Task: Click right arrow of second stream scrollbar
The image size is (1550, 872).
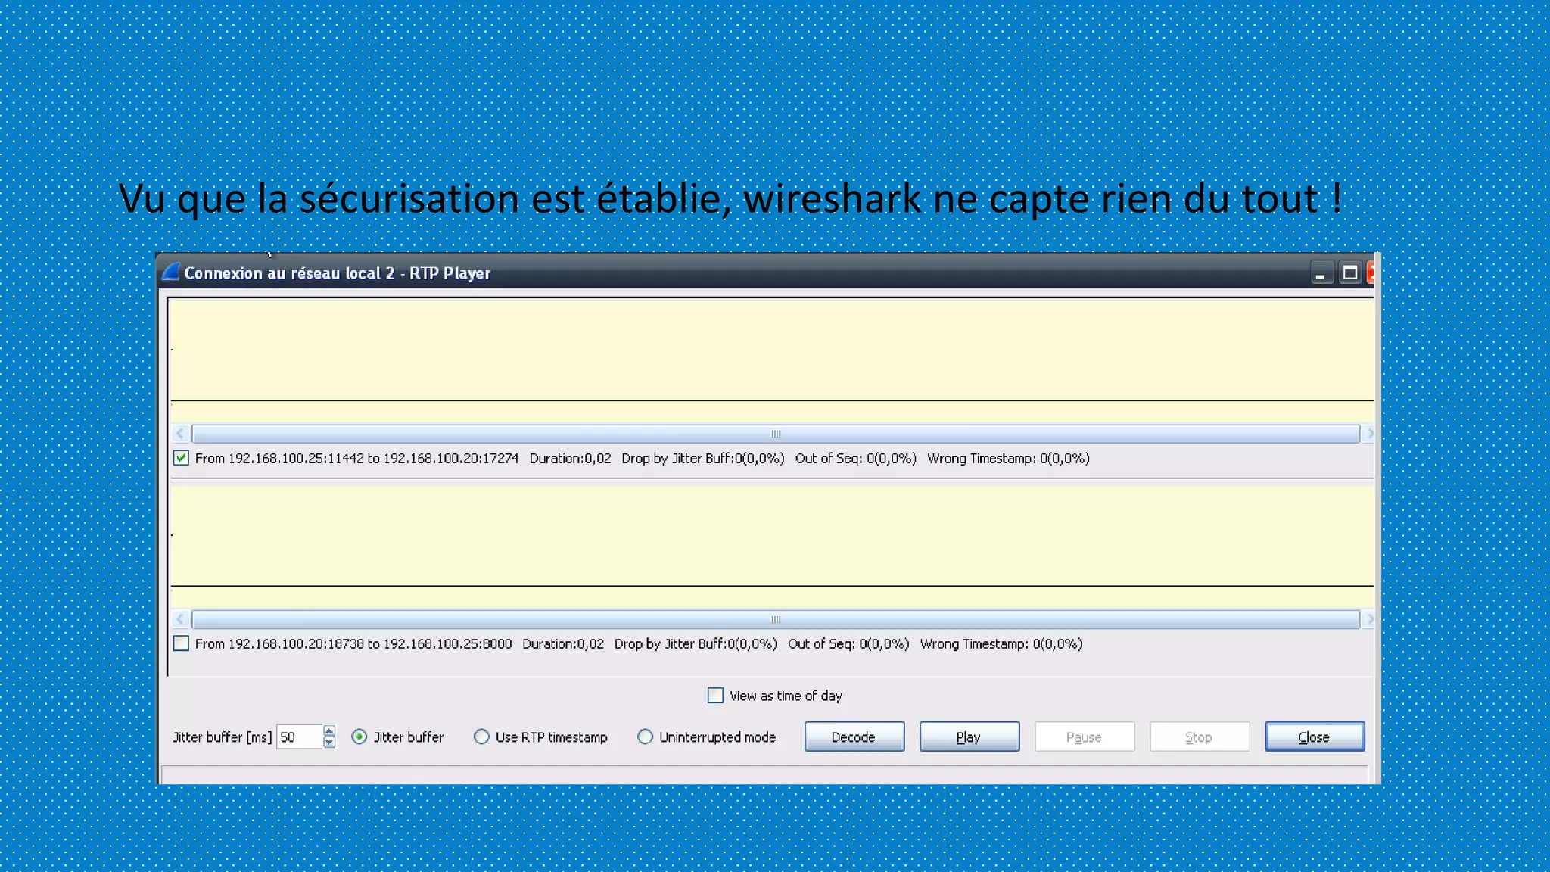Action: 1369,619
